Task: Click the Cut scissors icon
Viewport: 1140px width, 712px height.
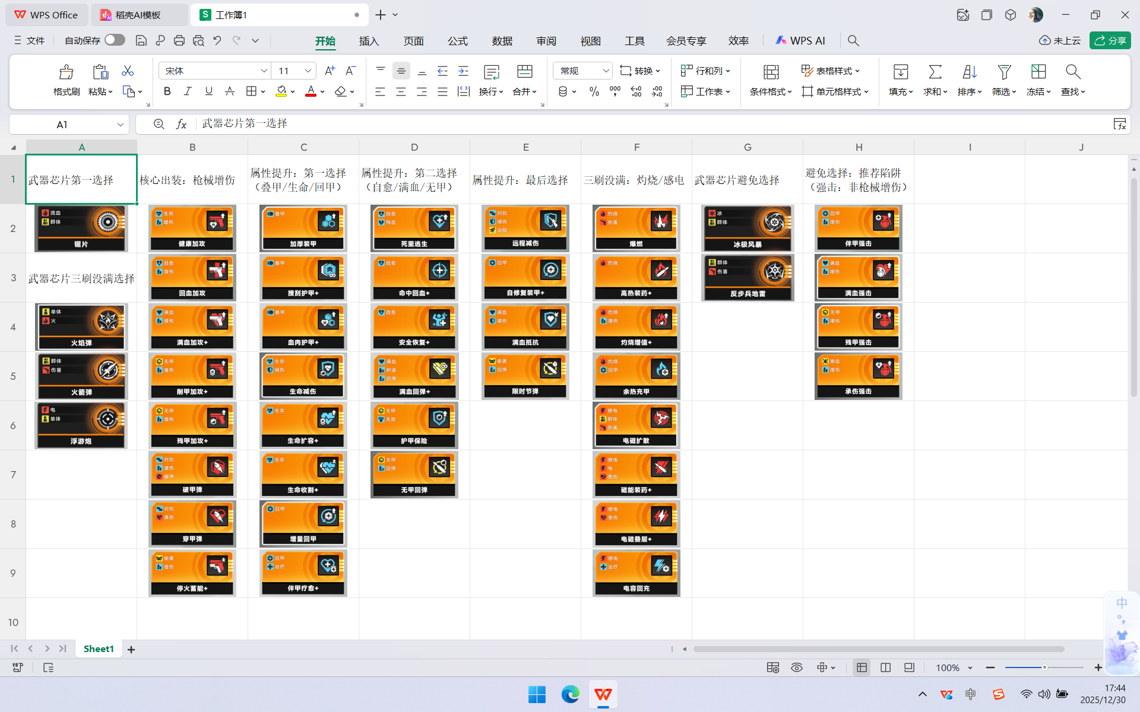Action: [127, 71]
